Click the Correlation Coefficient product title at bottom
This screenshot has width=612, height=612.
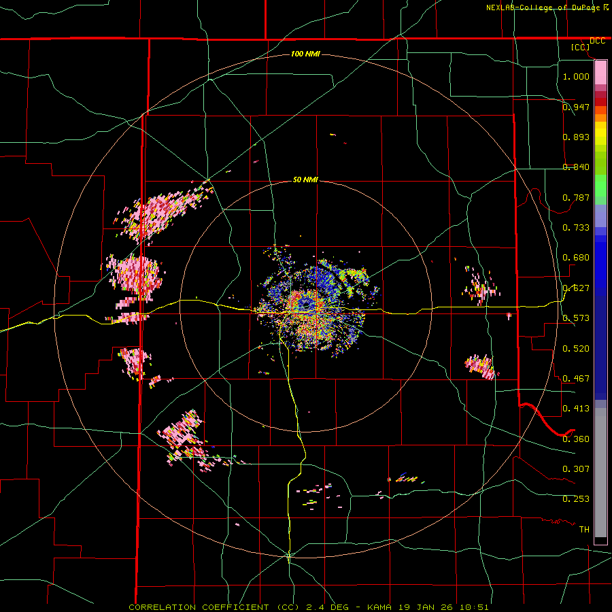309,607
